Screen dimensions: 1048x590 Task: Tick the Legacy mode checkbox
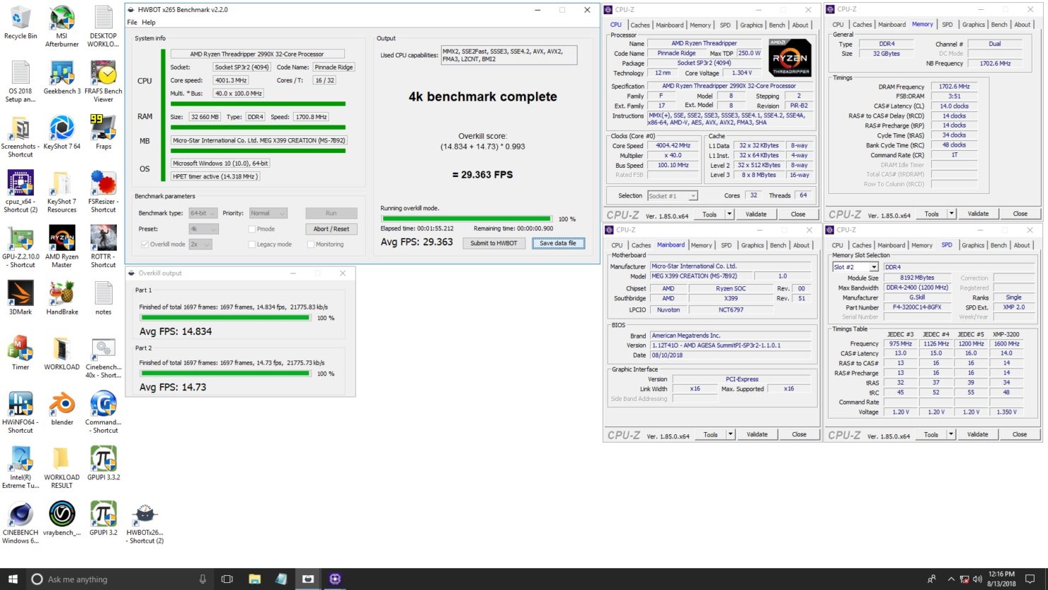pyautogui.click(x=252, y=244)
